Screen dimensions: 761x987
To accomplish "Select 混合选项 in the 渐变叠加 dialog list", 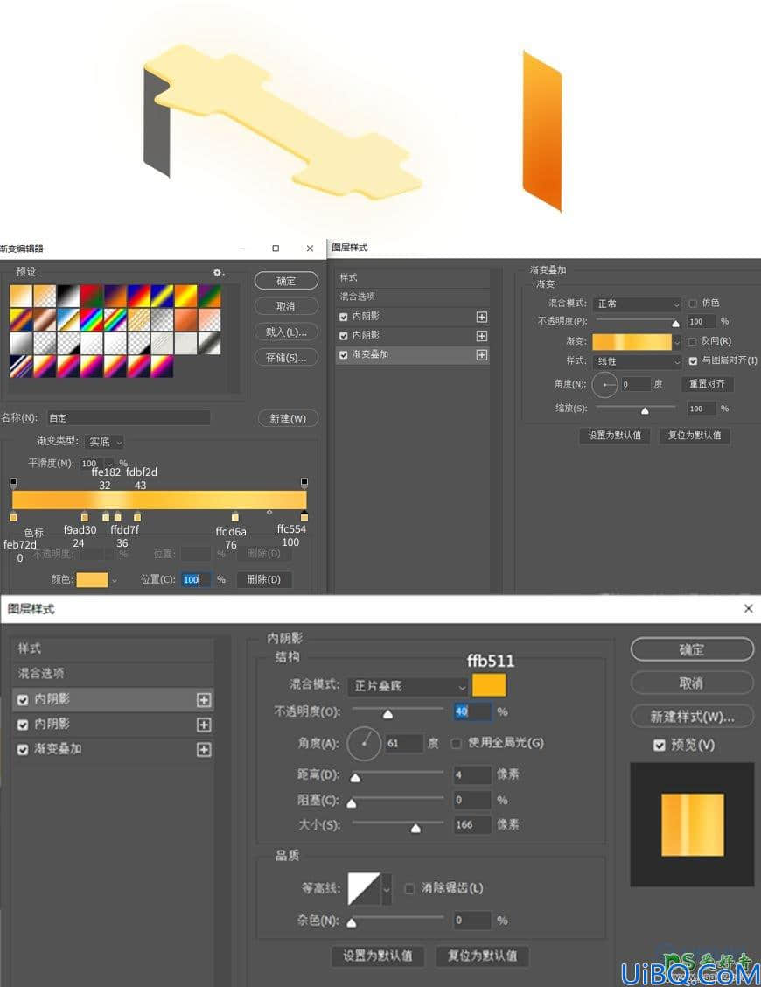I will click(412, 297).
